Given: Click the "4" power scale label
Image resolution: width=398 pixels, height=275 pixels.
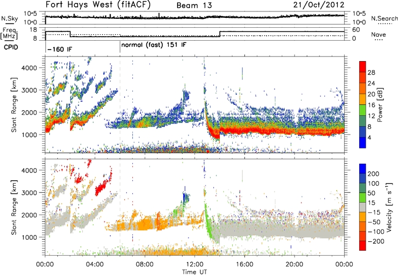Looking at the screenshot, I should (x=370, y=137).
